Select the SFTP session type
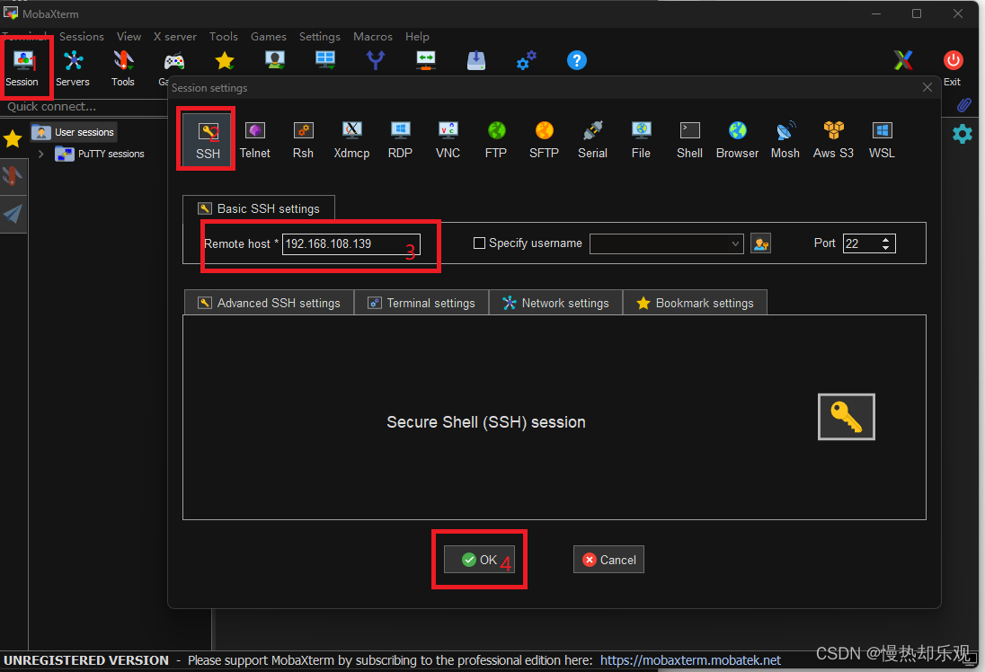 click(x=544, y=140)
